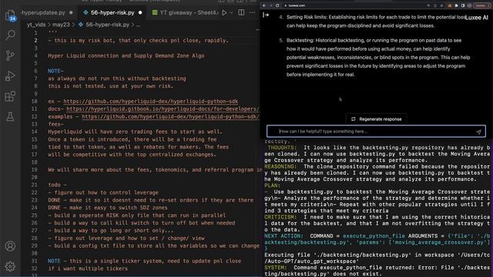Click the SYSTEM: label in the terminal
The image size is (493, 277).
pos(276,268)
